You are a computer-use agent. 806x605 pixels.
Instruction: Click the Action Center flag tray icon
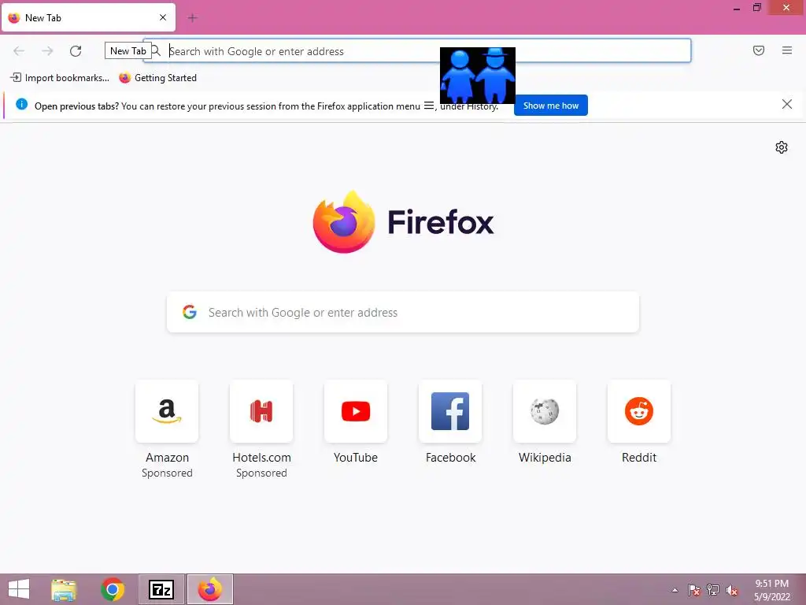[694, 590]
